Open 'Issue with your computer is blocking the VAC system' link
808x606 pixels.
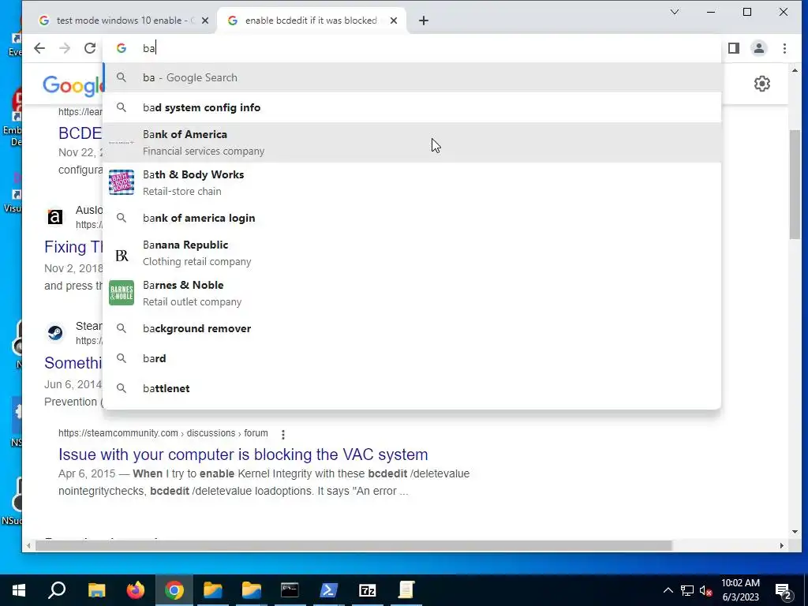click(x=243, y=454)
